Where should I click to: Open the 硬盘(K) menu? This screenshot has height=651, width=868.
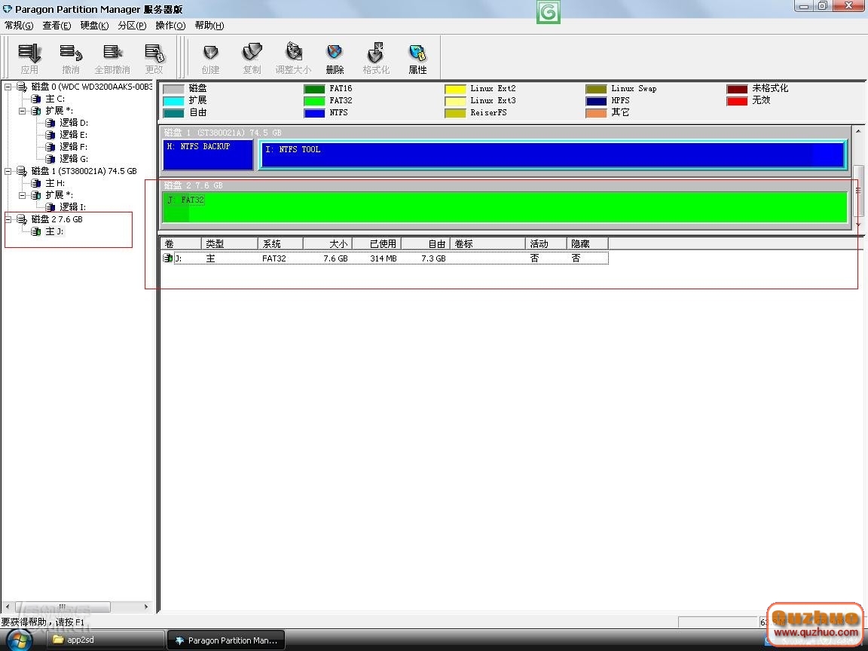click(94, 26)
